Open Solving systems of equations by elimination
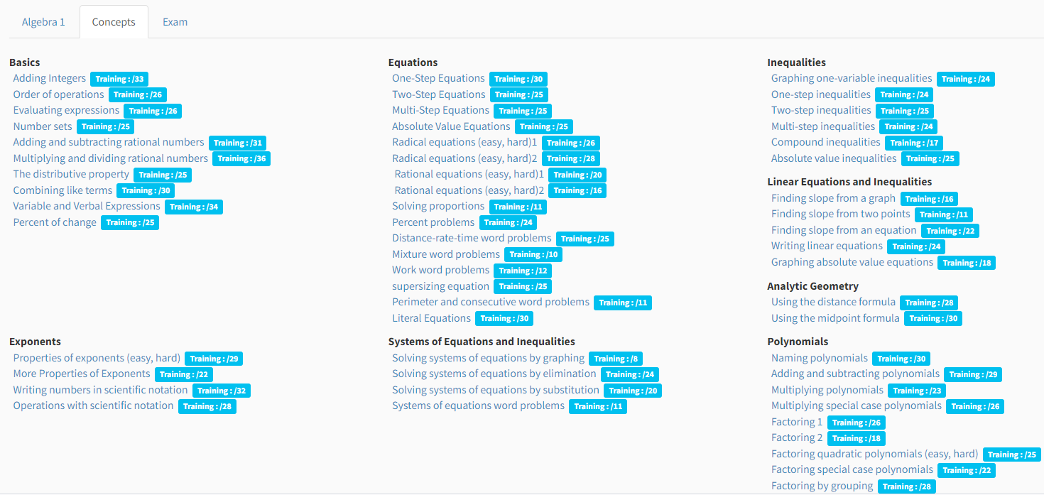 494,374
